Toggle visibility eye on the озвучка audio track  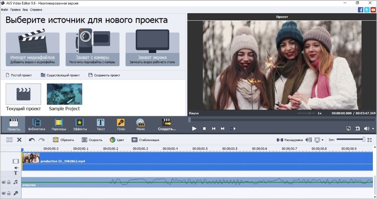coord(3,182)
